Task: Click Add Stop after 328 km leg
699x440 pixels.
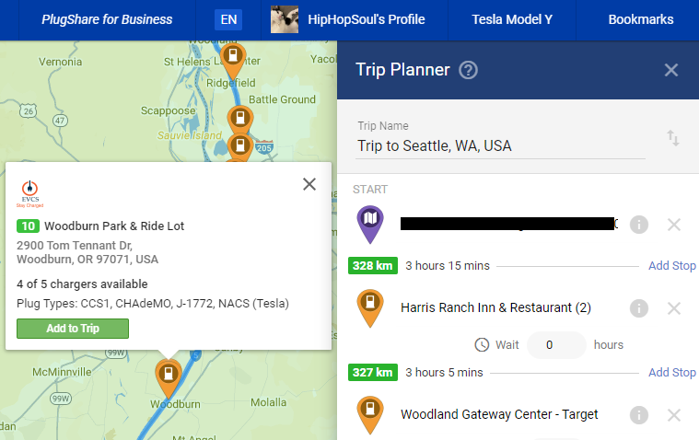Action: pyautogui.click(x=671, y=266)
